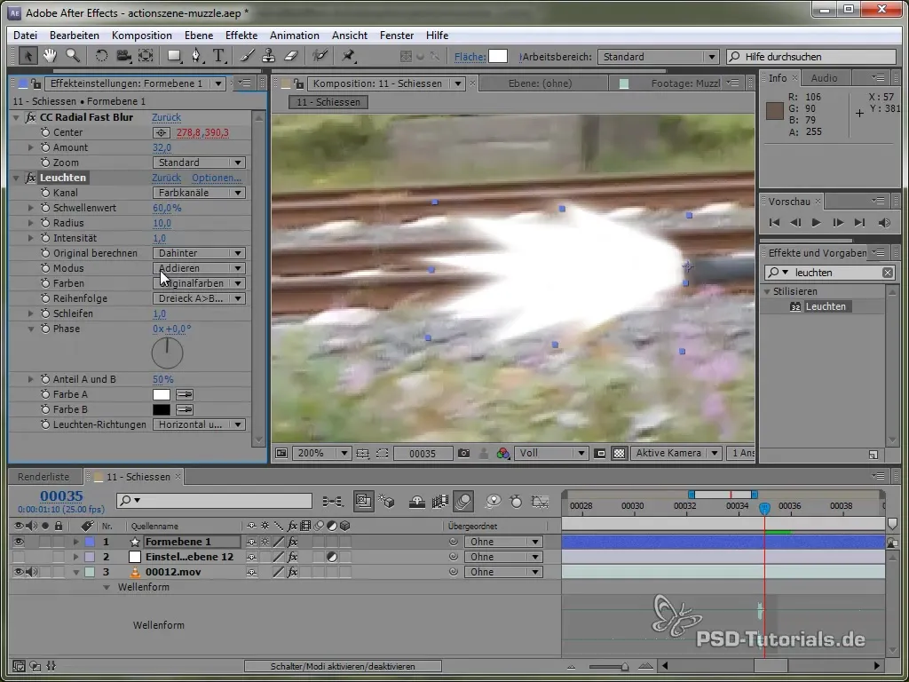
Task: Select the Zoom magnifier tool
Action: [73, 56]
